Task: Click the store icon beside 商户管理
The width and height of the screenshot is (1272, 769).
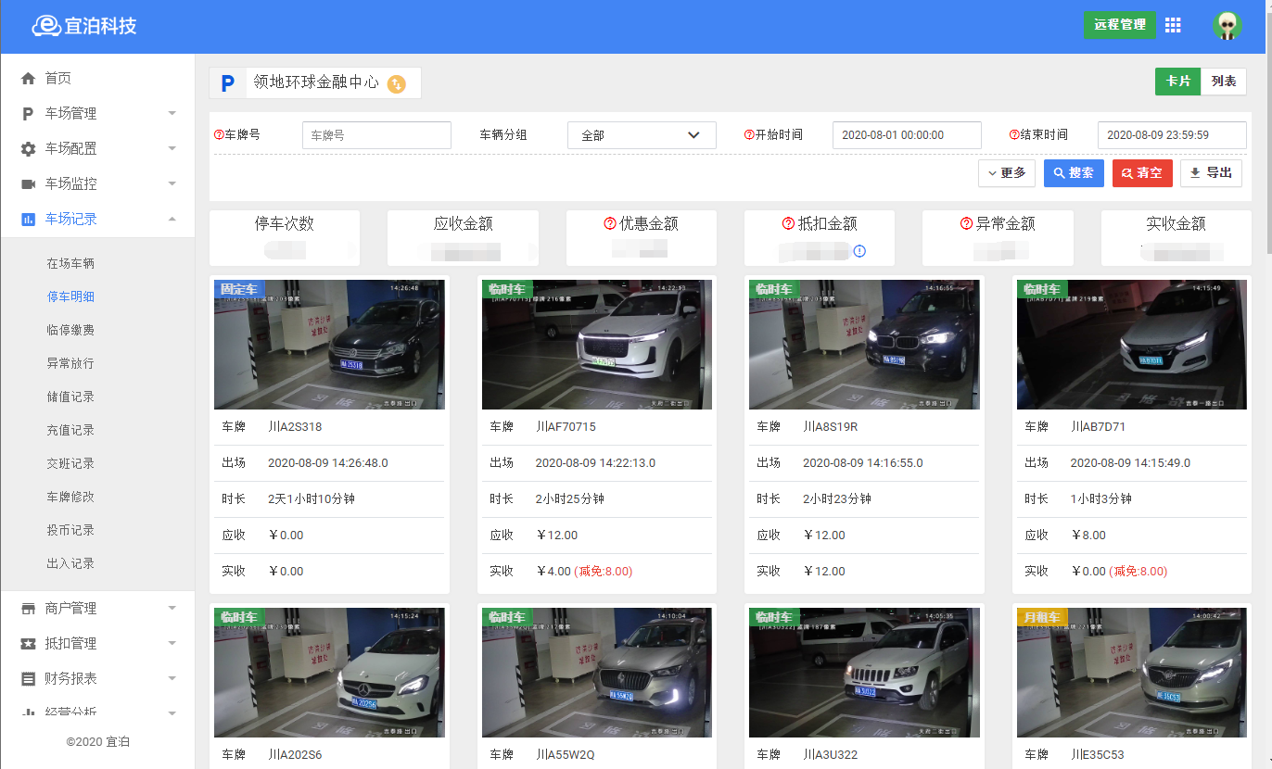Action: pos(28,608)
